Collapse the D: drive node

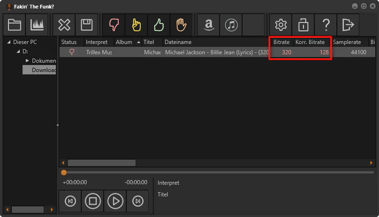pos(18,51)
